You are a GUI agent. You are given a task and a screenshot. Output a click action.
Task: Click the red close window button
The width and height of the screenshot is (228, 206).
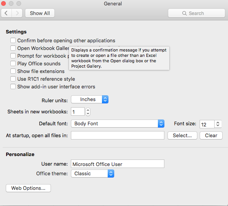tap(3, 3)
